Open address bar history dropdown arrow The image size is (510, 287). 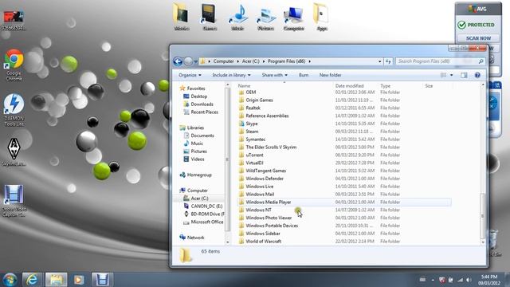379,61
